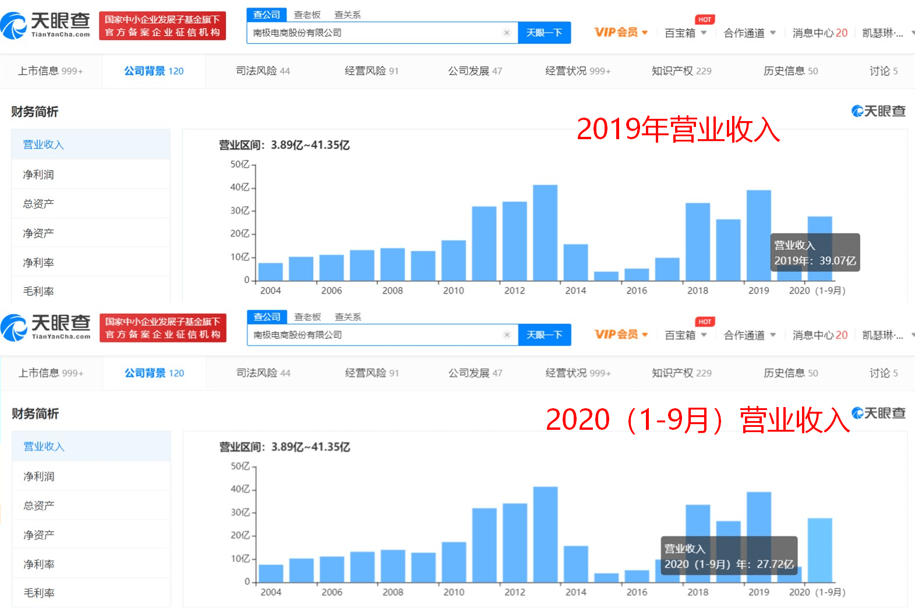Expand 合作通道 menu in the lower header
This screenshot has height=608, width=915.
tap(750, 335)
